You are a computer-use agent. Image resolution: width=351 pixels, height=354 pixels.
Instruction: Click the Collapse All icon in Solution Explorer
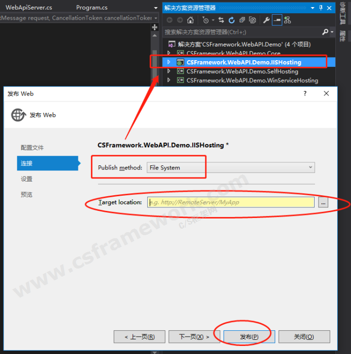242,20
